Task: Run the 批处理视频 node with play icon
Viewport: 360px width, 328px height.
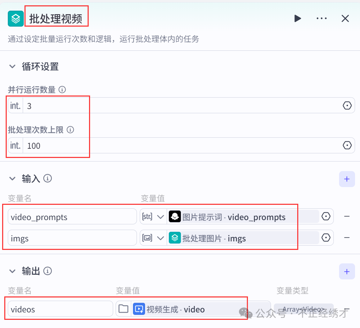Action: coord(298,18)
